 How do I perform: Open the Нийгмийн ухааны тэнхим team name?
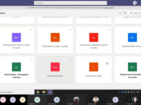tap(55, 46)
